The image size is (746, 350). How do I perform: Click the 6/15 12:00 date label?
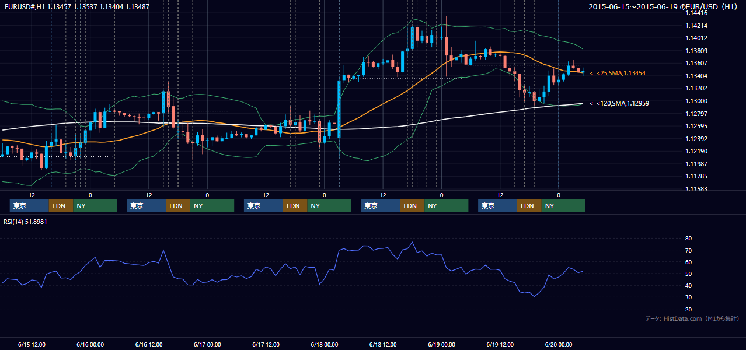(32, 345)
